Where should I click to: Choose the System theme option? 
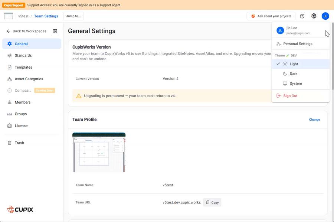click(301, 84)
